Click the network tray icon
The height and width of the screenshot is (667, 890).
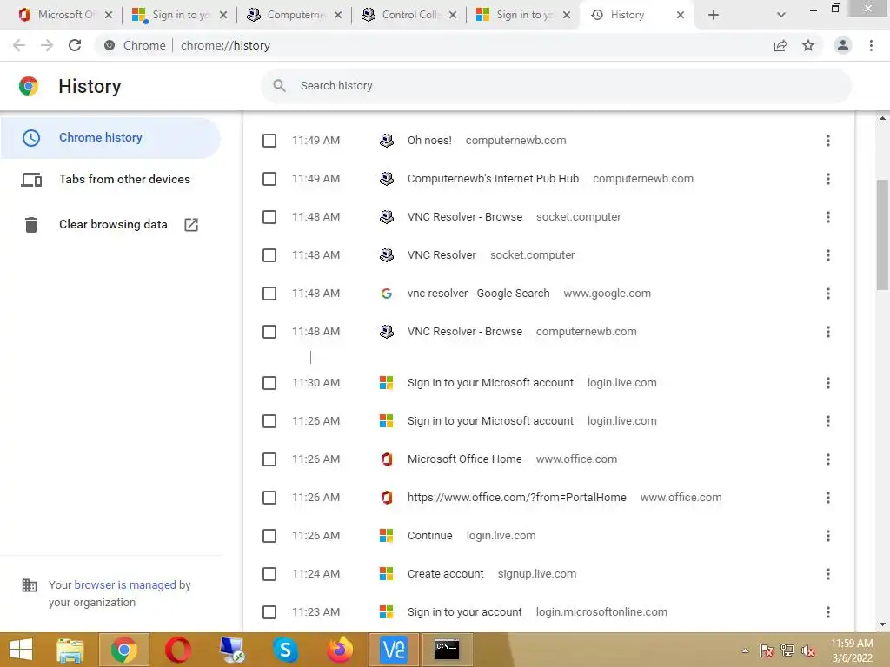(x=787, y=650)
